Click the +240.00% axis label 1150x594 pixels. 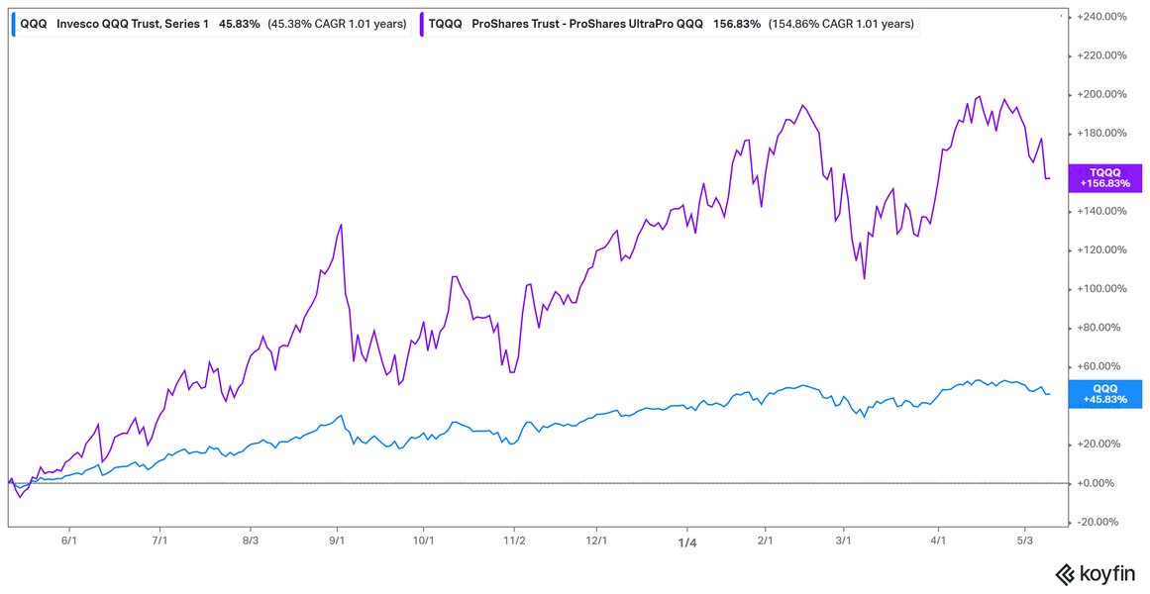[1101, 17]
